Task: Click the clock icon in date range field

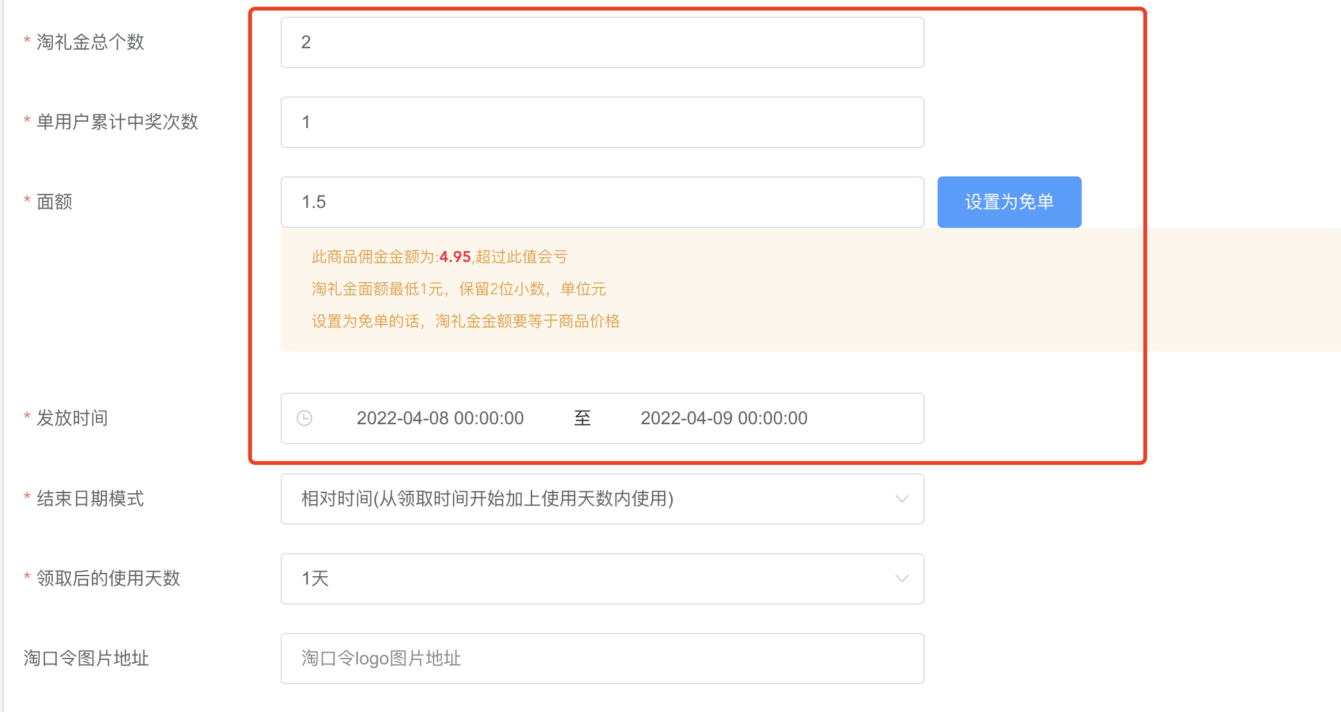Action: coord(304,418)
